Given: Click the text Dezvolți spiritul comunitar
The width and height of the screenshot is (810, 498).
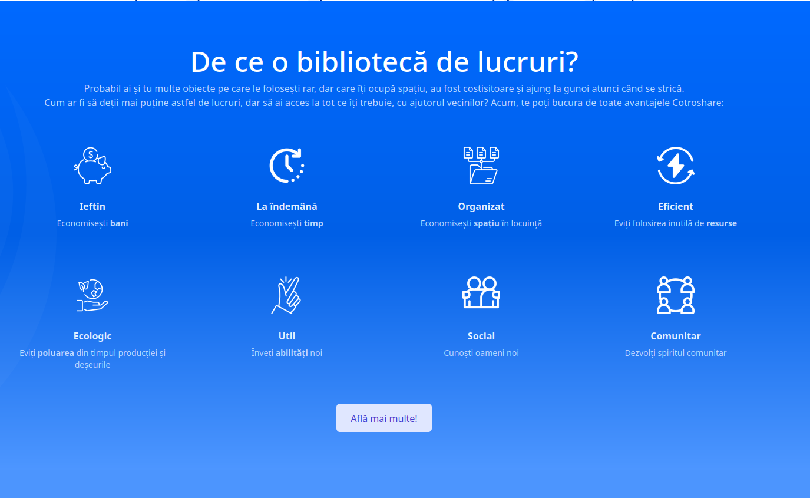Looking at the screenshot, I should coord(676,353).
